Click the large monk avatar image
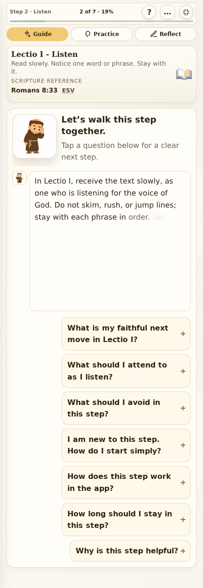The width and height of the screenshot is (203, 588). click(35, 136)
